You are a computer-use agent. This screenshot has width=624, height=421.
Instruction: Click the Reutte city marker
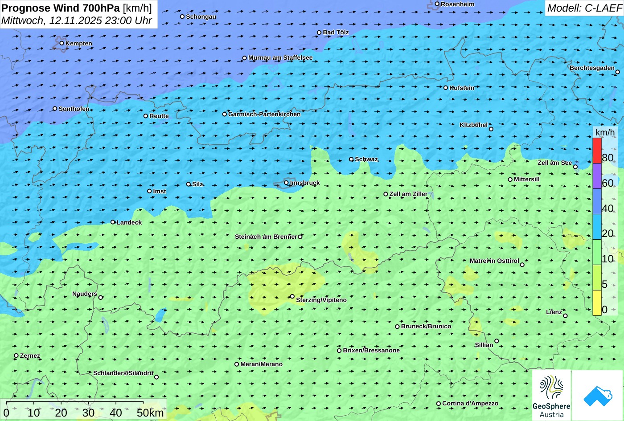(x=146, y=116)
